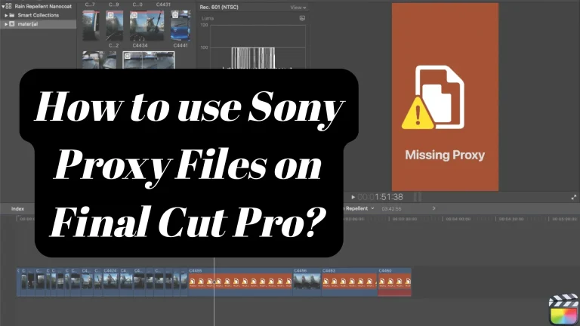Select browser clip thumbnail labeled C...7
Screen dimensions: 580x326
(91, 26)
